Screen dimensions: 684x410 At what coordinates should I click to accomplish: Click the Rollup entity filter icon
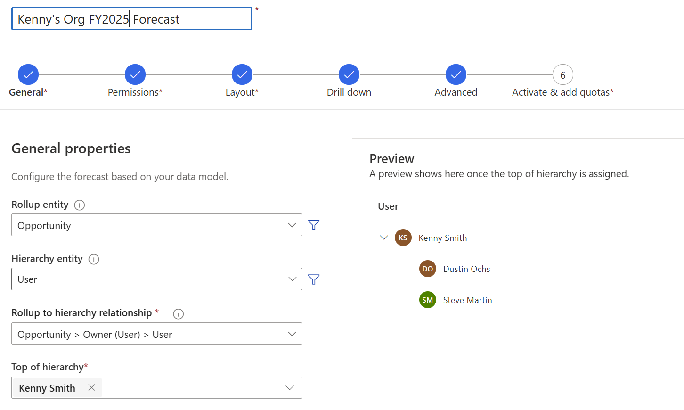pyautogui.click(x=314, y=225)
